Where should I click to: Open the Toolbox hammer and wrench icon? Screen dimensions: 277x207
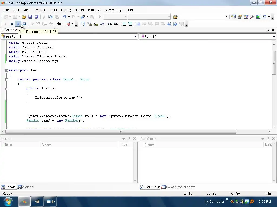tap(252, 17)
